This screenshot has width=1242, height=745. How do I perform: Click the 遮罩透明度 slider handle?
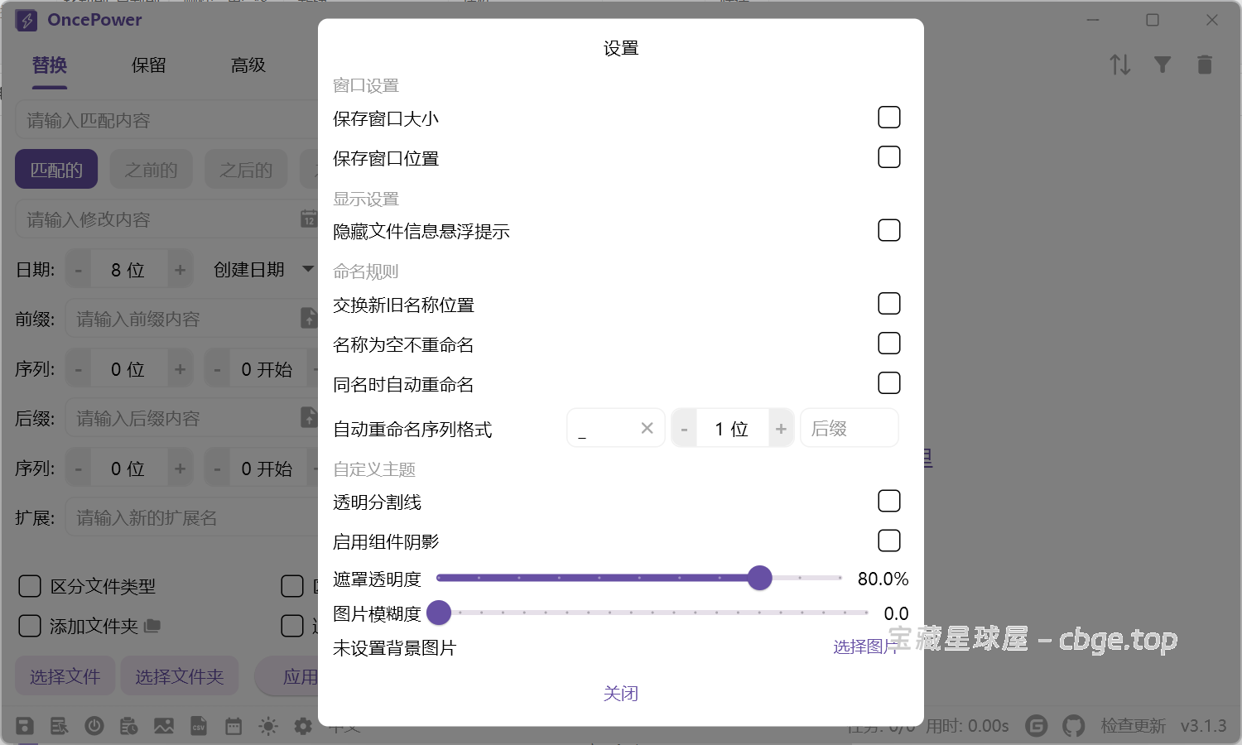point(759,578)
